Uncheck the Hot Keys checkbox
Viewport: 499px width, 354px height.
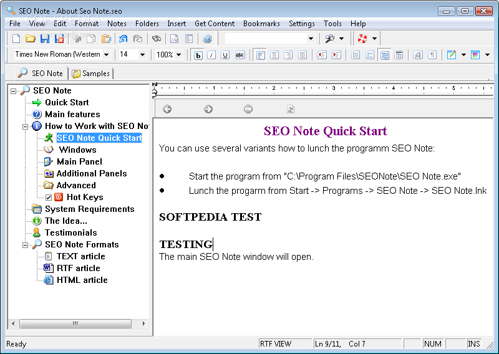coord(49,198)
